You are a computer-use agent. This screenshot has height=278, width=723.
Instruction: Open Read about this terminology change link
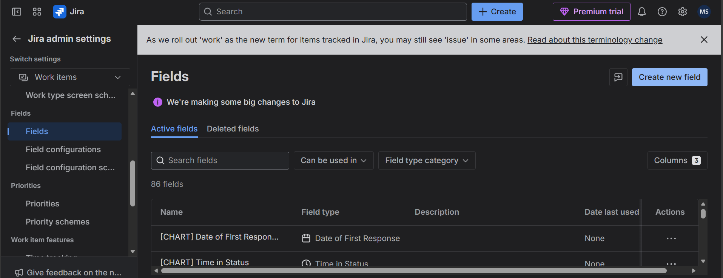pos(595,40)
